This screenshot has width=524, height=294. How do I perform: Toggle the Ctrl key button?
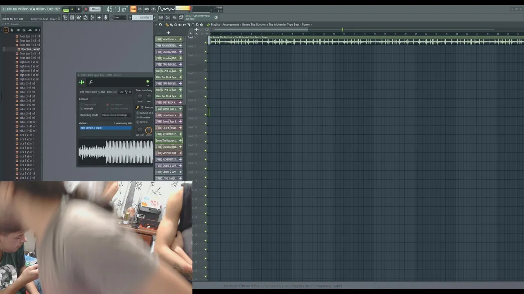tap(167, 18)
